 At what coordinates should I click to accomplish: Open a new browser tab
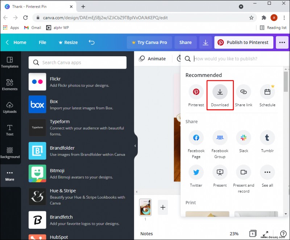pos(83,7)
